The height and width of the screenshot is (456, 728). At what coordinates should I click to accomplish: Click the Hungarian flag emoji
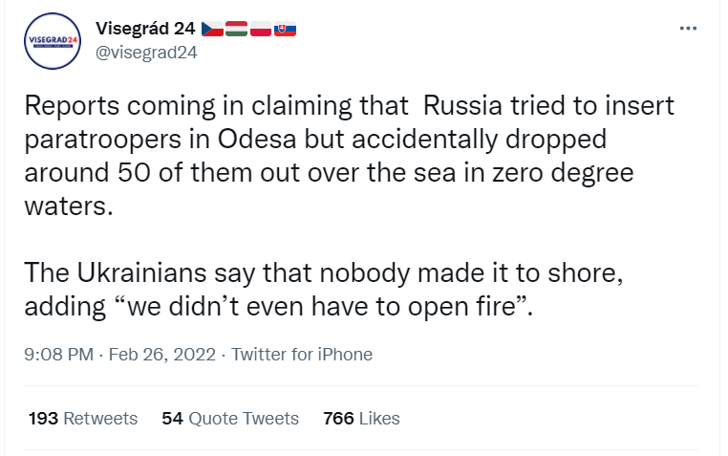point(237,29)
